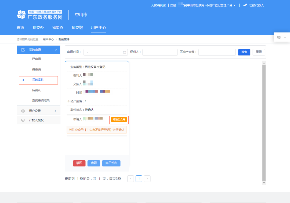Click the 搜索 search button
The width and height of the screenshot is (290, 203).
[x=244, y=52]
